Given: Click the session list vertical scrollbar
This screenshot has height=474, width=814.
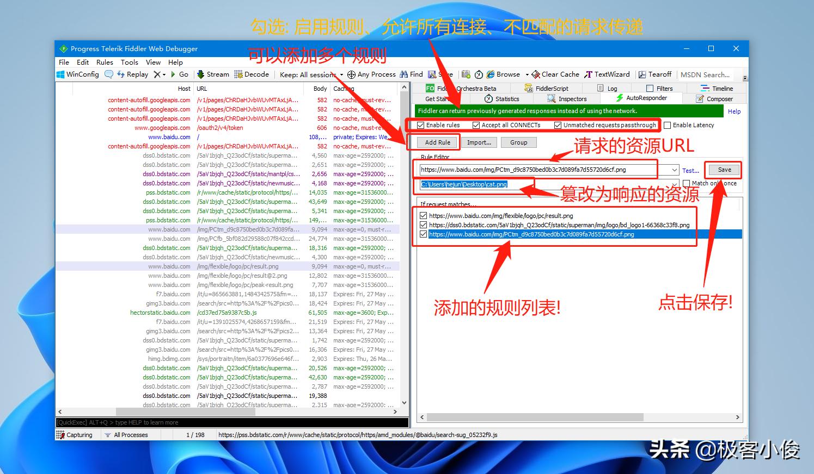Looking at the screenshot, I should click(x=404, y=245).
